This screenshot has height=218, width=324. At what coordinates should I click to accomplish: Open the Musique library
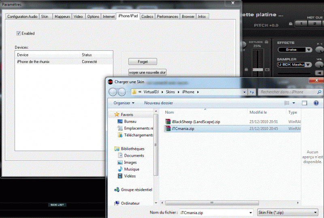[x=131, y=169]
